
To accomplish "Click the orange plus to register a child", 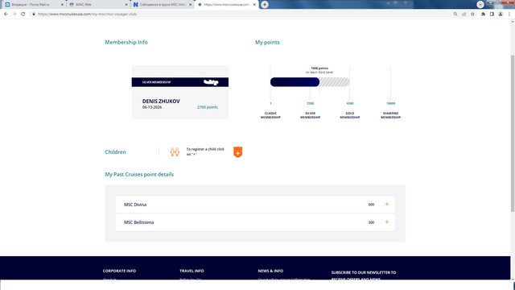I will coord(238,152).
